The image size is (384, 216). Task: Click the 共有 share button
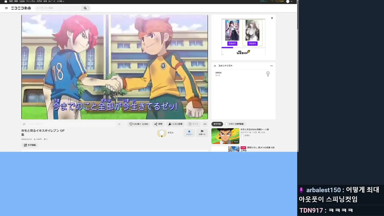[158, 124]
